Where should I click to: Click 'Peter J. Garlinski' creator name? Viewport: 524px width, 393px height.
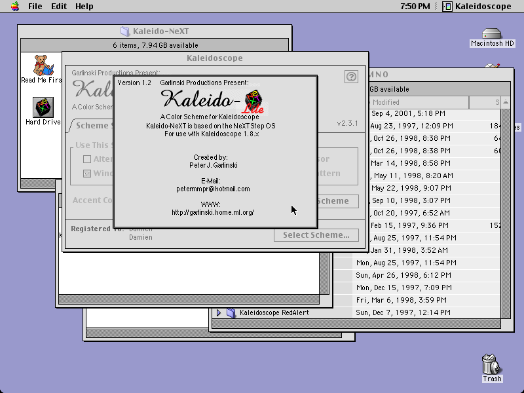click(x=214, y=165)
